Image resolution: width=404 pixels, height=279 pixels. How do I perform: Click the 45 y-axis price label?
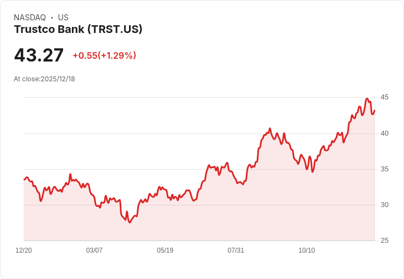pyautogui.click(x=384, y=97)
